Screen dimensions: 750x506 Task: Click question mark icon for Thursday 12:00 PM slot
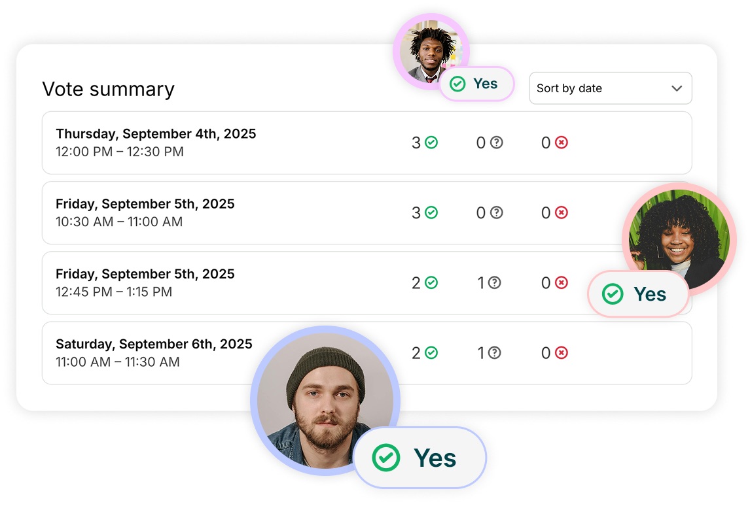pyautogui.click(x=497, y=143)
